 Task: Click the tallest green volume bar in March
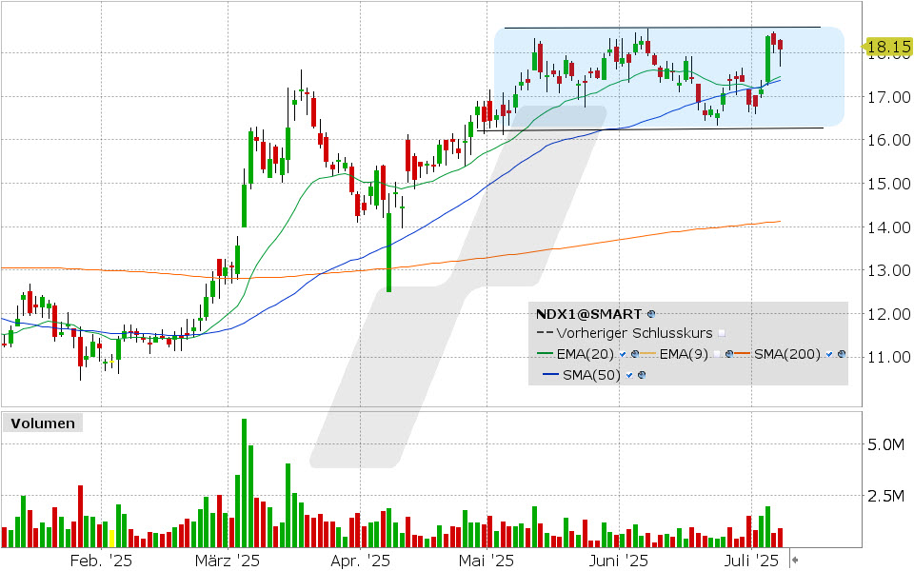[245, 483]
